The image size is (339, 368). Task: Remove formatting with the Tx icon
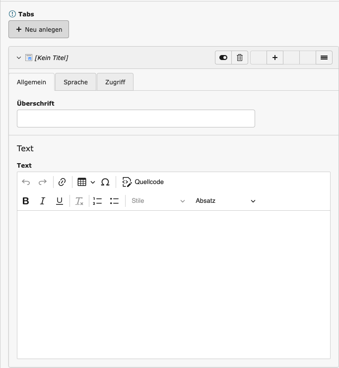79,201
